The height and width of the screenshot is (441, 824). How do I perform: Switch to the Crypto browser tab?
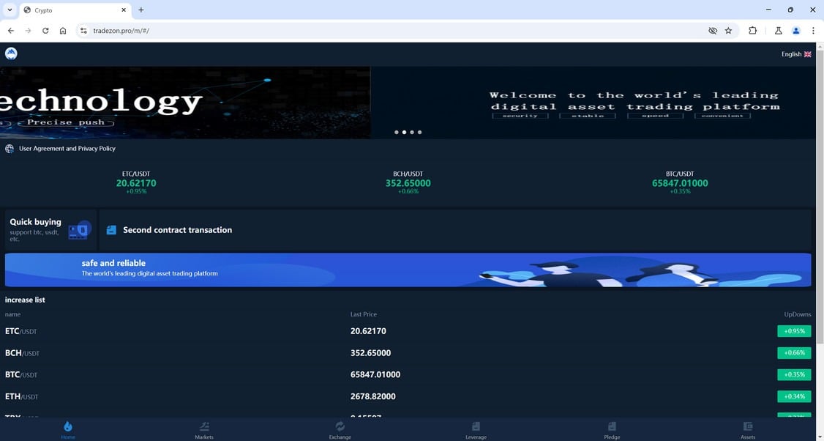tap(71, 10)
